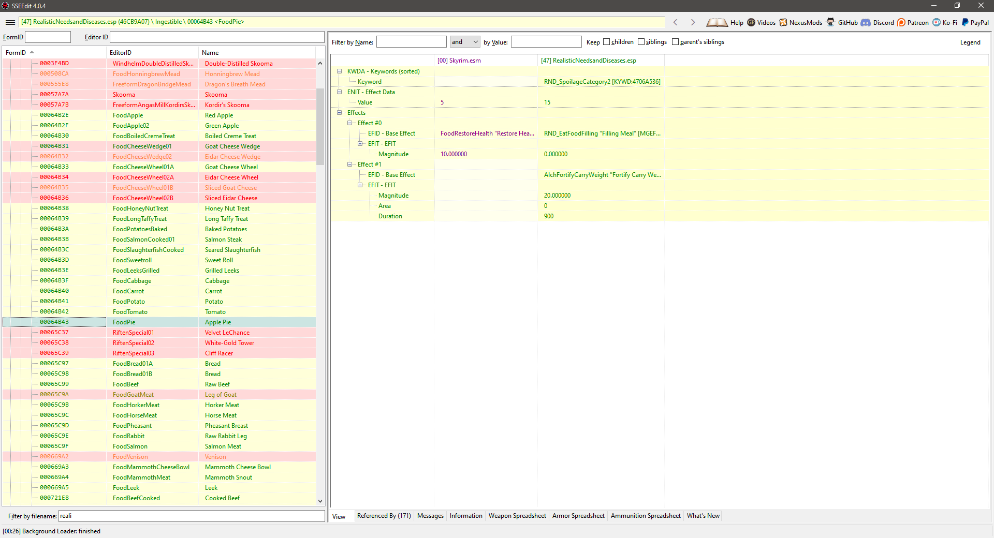Select the FoodApple record row
The height and width of the screenshot is (538, 994).
159,115
